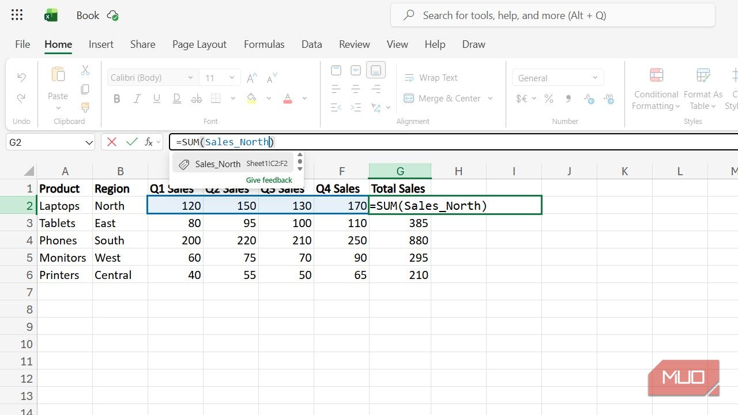Click the Search for tools box
Screen dimensions: 738x415
[552, 16]
